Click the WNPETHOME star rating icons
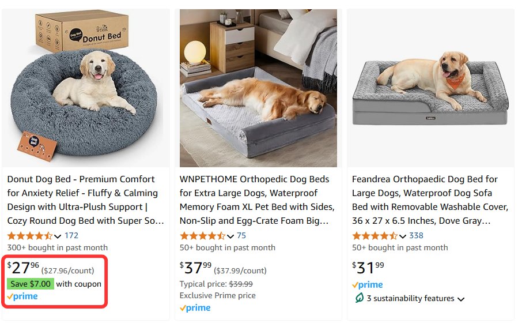This screenshot has width=518, height=327. coord(202,236)
